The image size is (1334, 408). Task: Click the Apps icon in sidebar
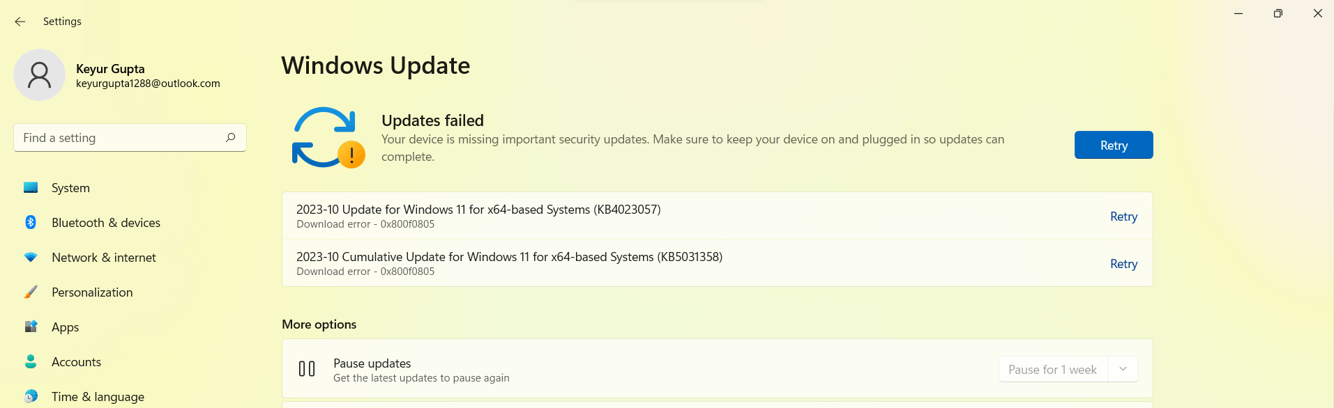coord(31,327)
